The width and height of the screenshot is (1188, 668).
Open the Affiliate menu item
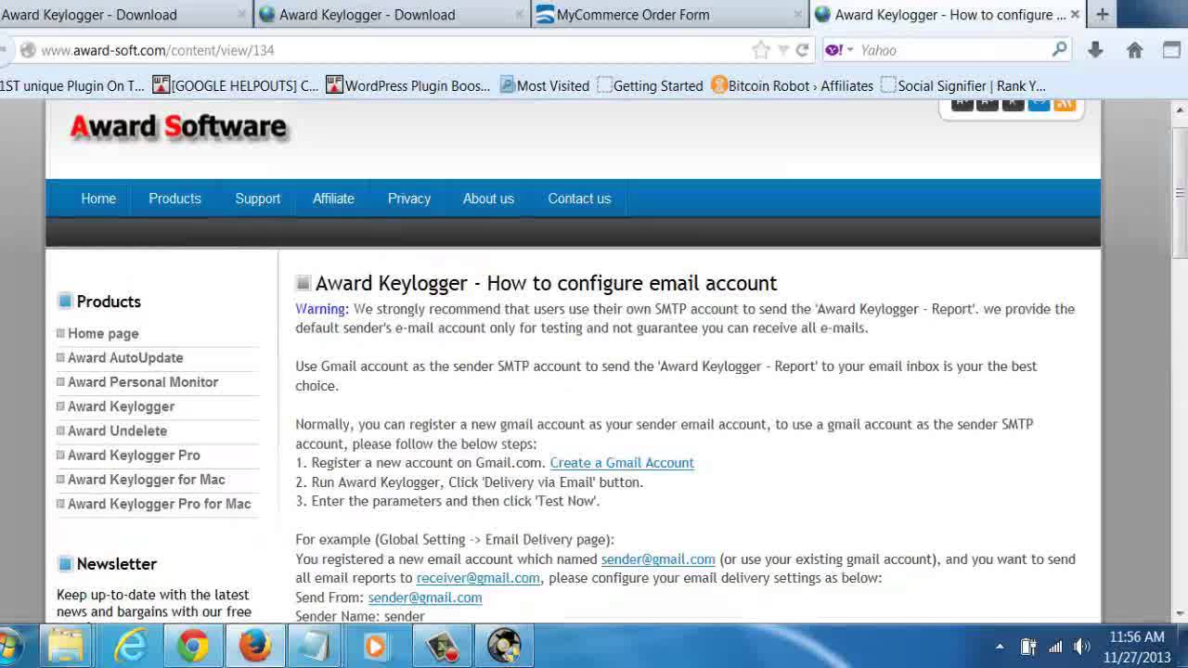coord(333,199)
